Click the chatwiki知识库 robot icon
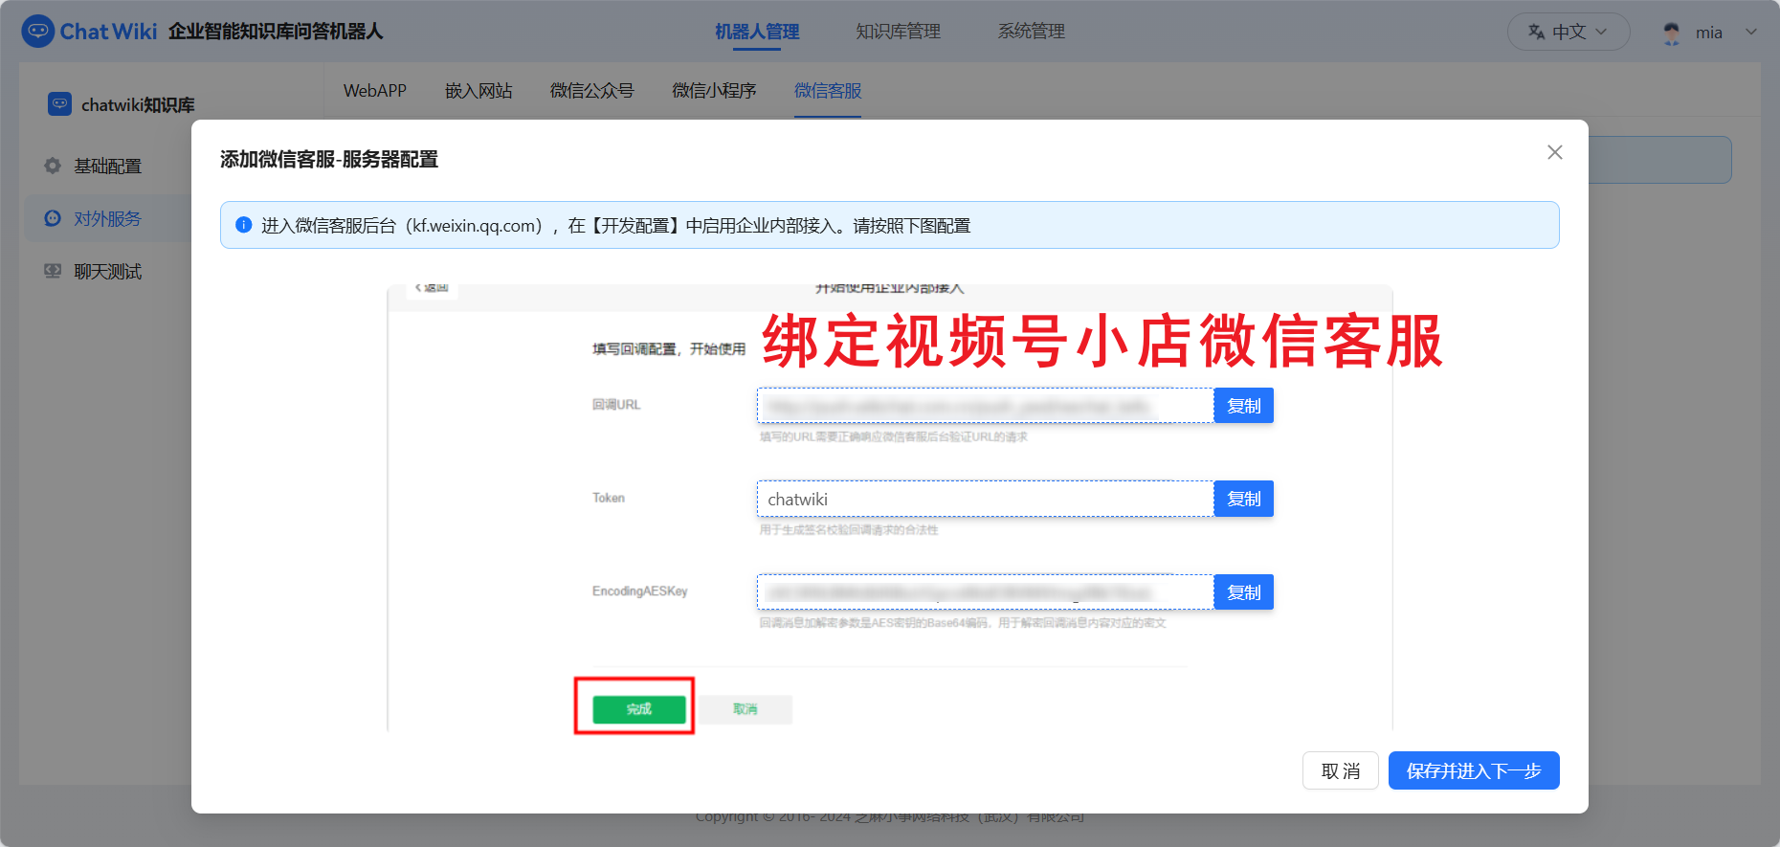 tap(59, 103)
